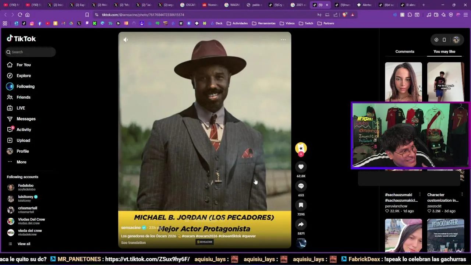Open the LIVE section
This screenshot has height=265, width=471.
21,108
